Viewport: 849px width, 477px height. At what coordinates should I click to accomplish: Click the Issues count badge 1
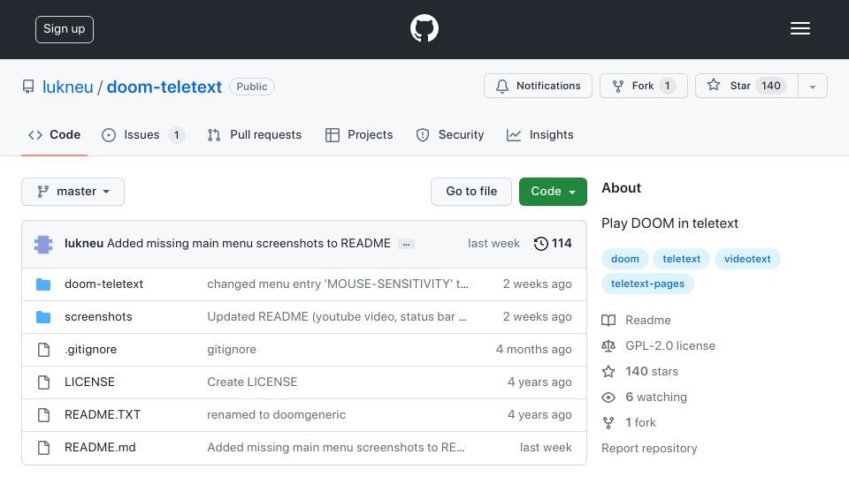click(176, 135)
